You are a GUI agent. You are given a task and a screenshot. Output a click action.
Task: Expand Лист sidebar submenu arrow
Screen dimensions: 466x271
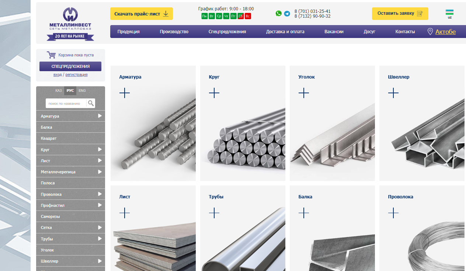[100, 160]
